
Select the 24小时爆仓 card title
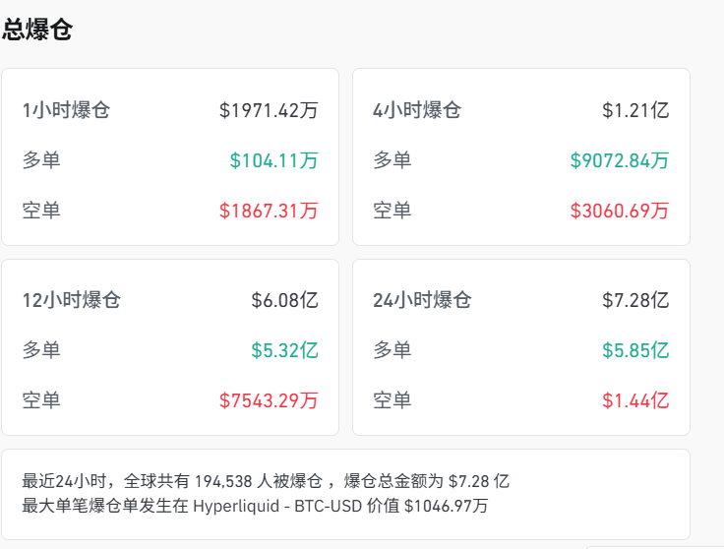[x=422, y=300]
